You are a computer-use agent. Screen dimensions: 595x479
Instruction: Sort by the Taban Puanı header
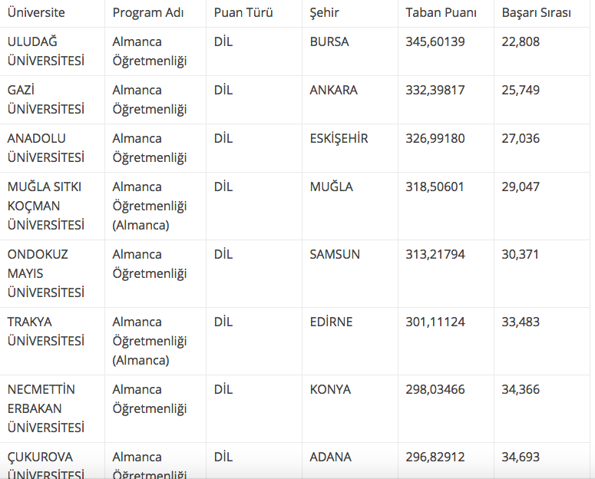(441, 13)
